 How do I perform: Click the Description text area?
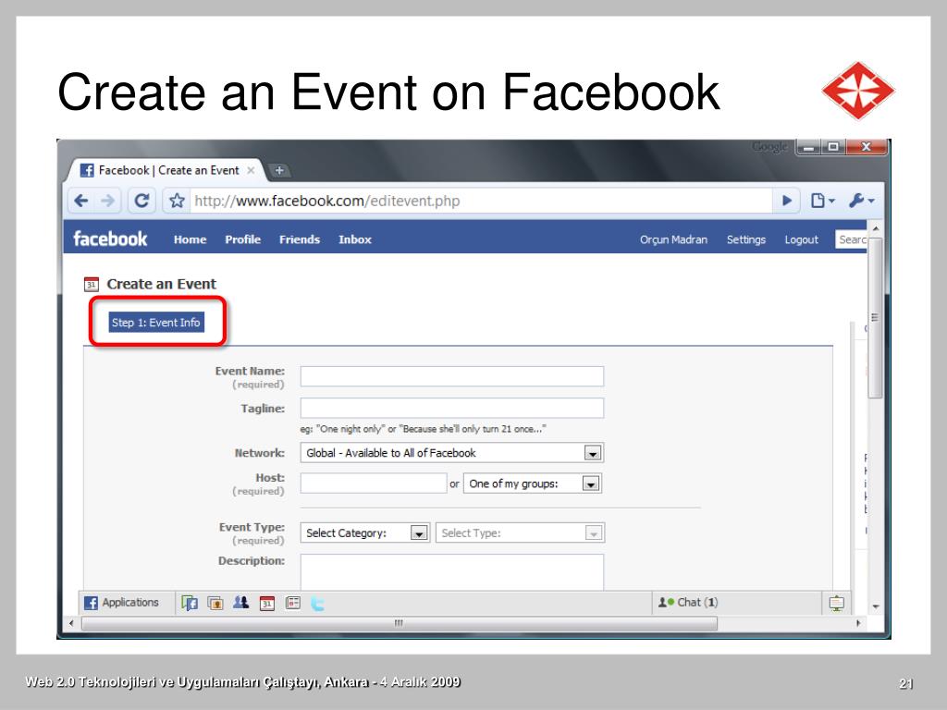pos(451,571)
